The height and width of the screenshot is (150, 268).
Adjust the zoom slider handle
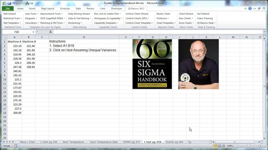pyautogui.click(x=248, y=146)
